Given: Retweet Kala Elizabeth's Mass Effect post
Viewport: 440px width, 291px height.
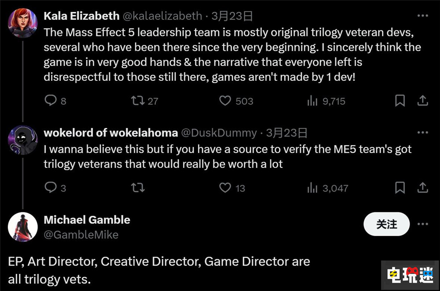Looking at the screenshot, I should pyautogui.click(x=138, y=101).
